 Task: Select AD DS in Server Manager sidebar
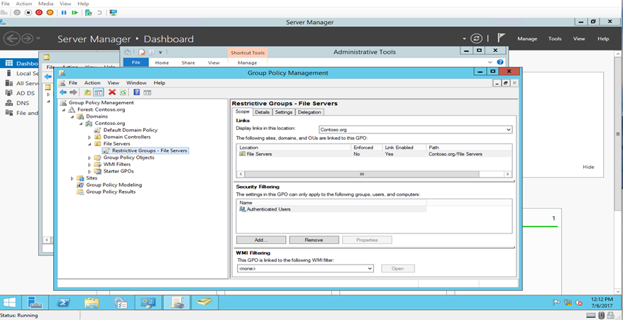pyautogui.click(x=25, y=93)
